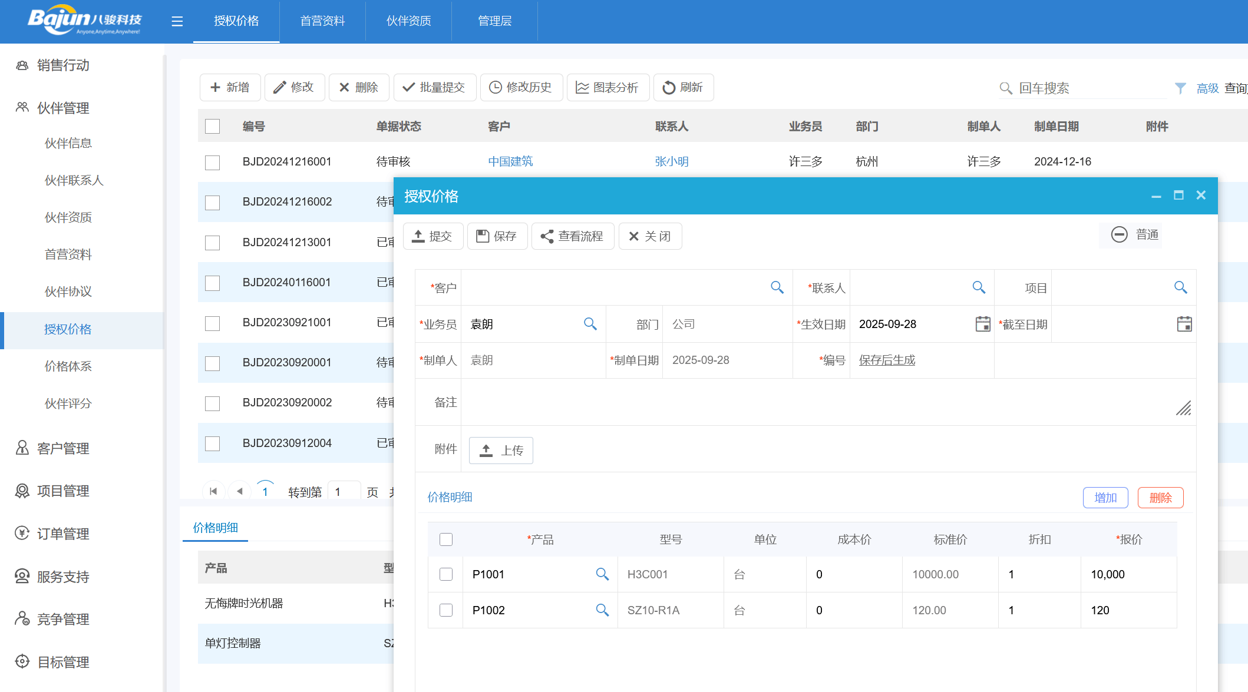
Task: Click the 备注 remarks text area
Action: click(825, 402)
